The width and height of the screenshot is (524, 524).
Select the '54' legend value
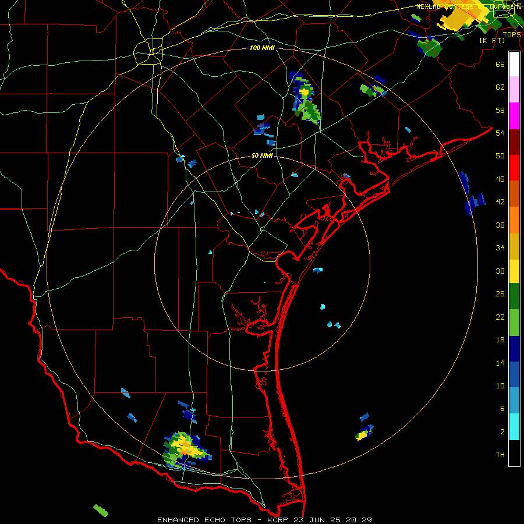[500, 133]
